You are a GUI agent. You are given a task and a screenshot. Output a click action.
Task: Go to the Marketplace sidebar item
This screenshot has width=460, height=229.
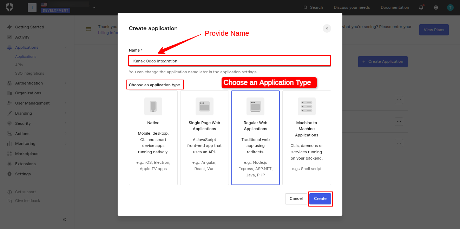(27, 154)
